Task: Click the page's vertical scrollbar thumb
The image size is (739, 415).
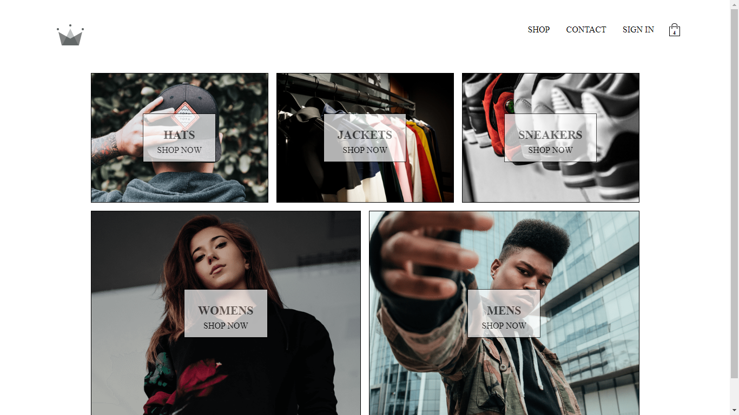Action: point(735,193)
